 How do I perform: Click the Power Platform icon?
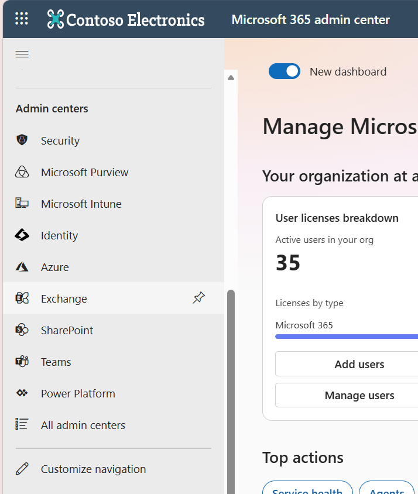(22, 393)
